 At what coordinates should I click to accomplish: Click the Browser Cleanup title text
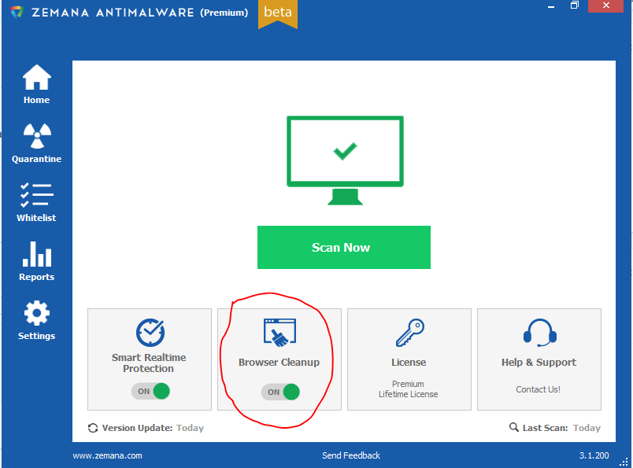[279, 363]
